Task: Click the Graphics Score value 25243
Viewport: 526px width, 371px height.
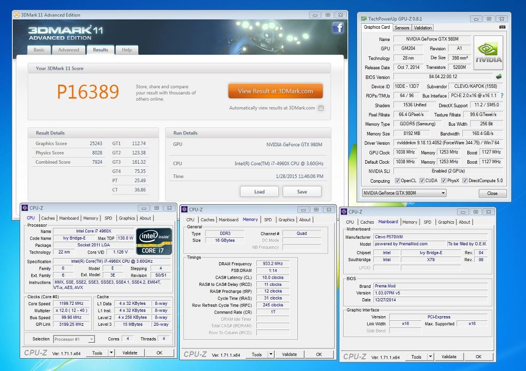Action: pos(96,144)
